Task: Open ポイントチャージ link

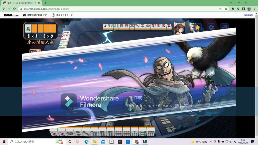Action: pos(62,15)
